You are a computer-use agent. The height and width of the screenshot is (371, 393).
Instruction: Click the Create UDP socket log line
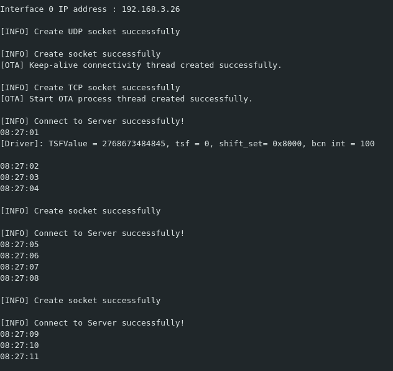click(90, 32)
